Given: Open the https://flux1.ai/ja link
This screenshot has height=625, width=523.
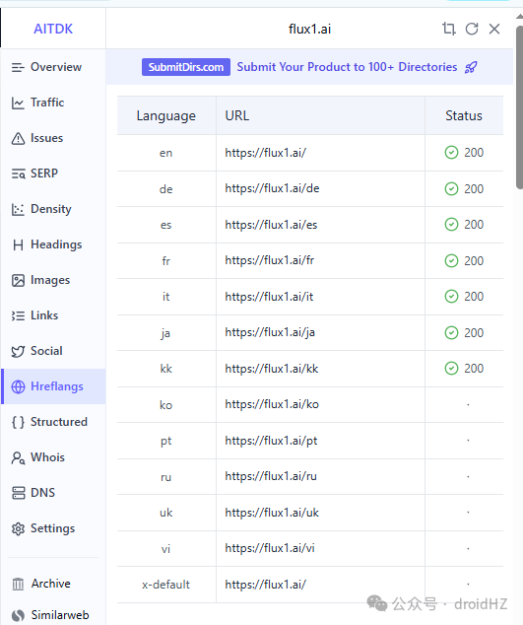Looking at the screenshot, I should pyautogui.click(x=270, y=333).
